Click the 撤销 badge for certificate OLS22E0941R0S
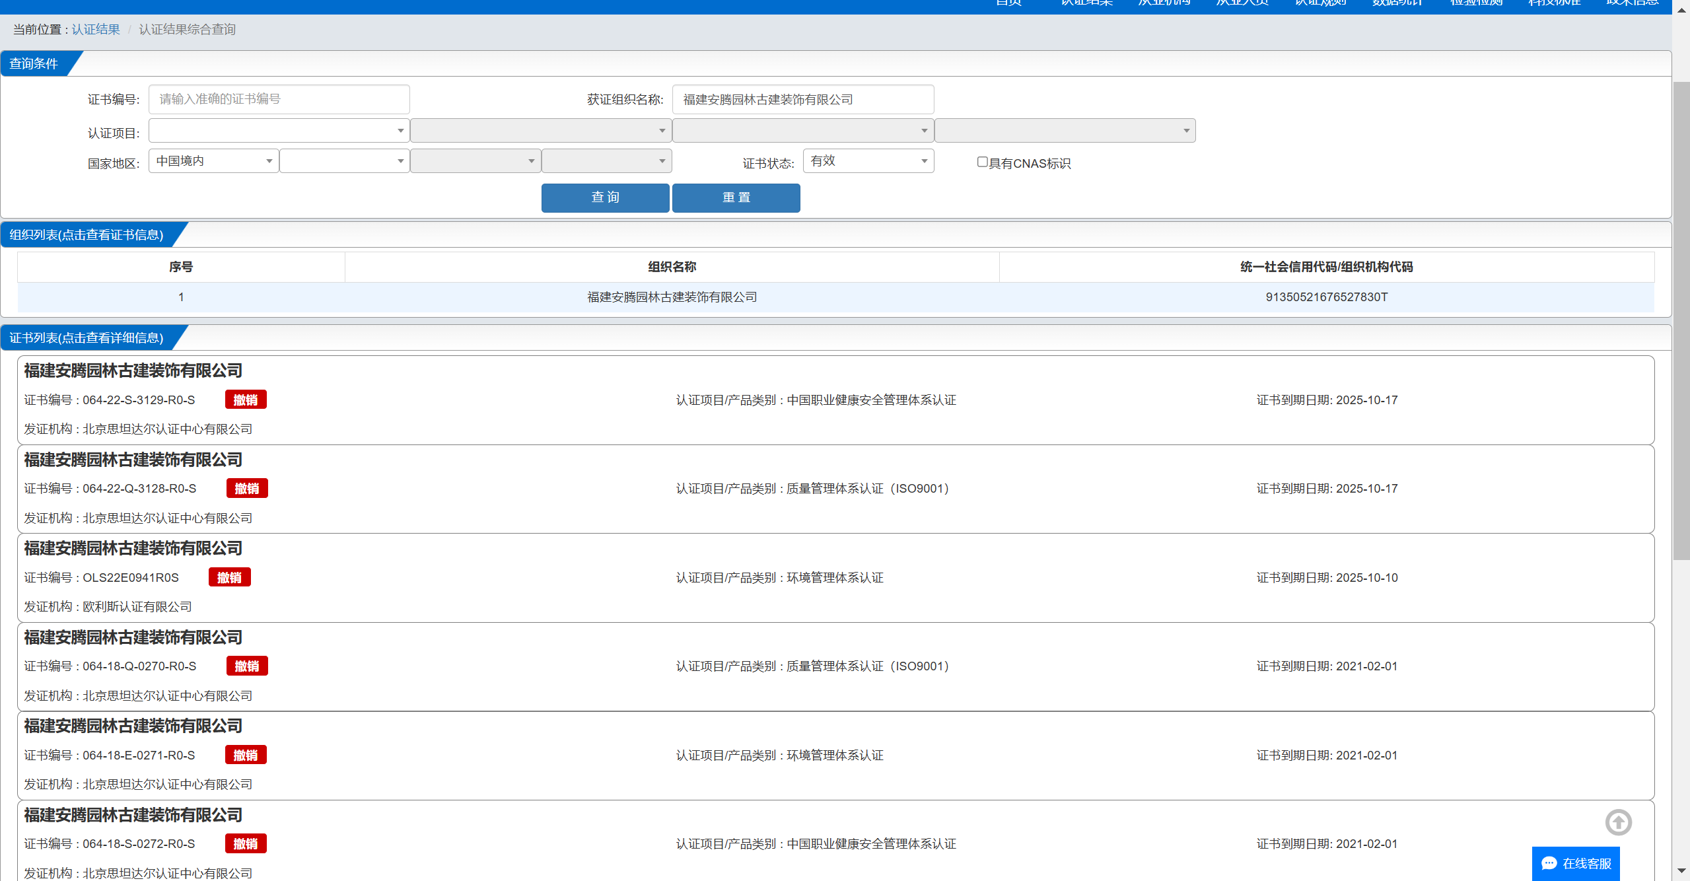The width and height of the screenshot is (1690, 881). (x=229, y=577)
